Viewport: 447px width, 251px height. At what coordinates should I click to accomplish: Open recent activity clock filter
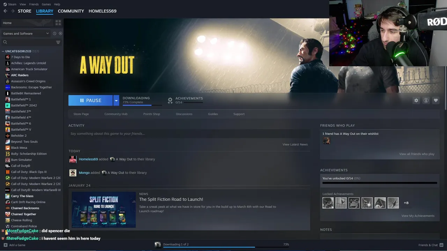[54, 33]
